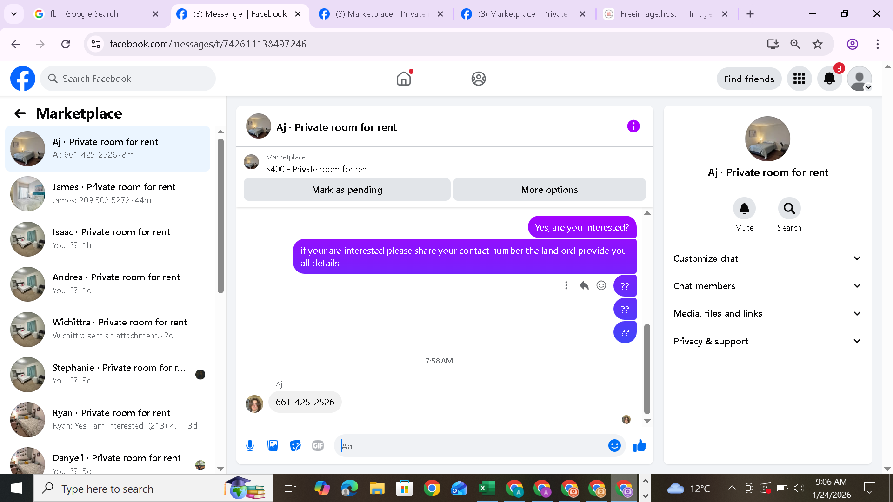Attach a photo using the image icon

273,446
